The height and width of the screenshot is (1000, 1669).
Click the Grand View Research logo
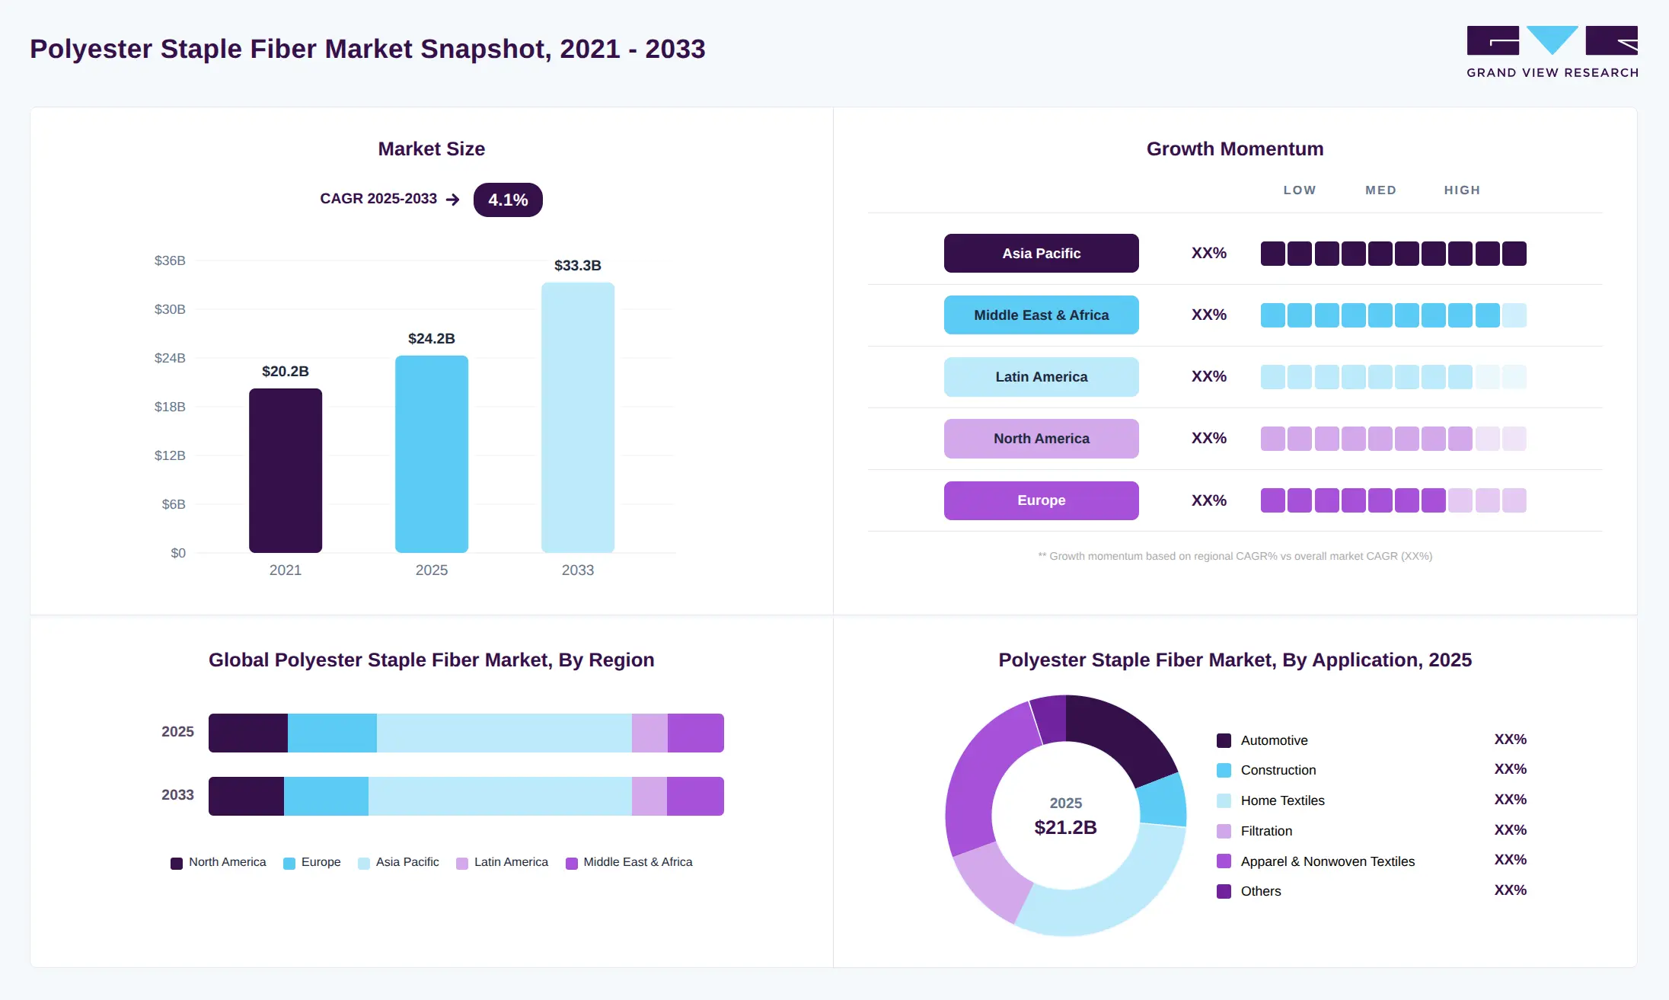(1552, 52)
